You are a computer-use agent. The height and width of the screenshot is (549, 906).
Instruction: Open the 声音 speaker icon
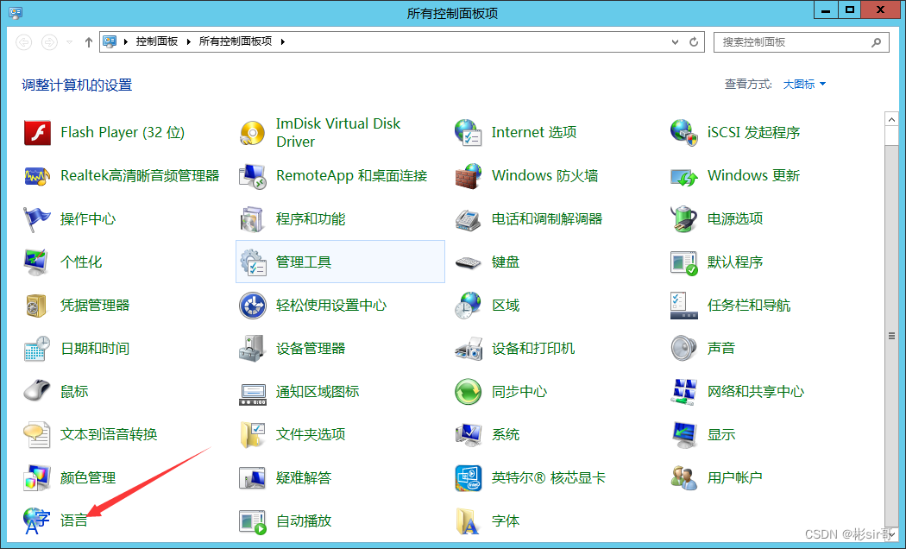(684, 349)
